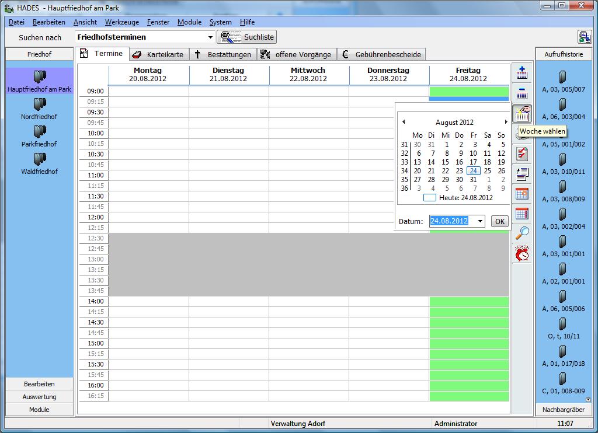
Task: Confirm date with the OK button
Action: coord(500,221)
